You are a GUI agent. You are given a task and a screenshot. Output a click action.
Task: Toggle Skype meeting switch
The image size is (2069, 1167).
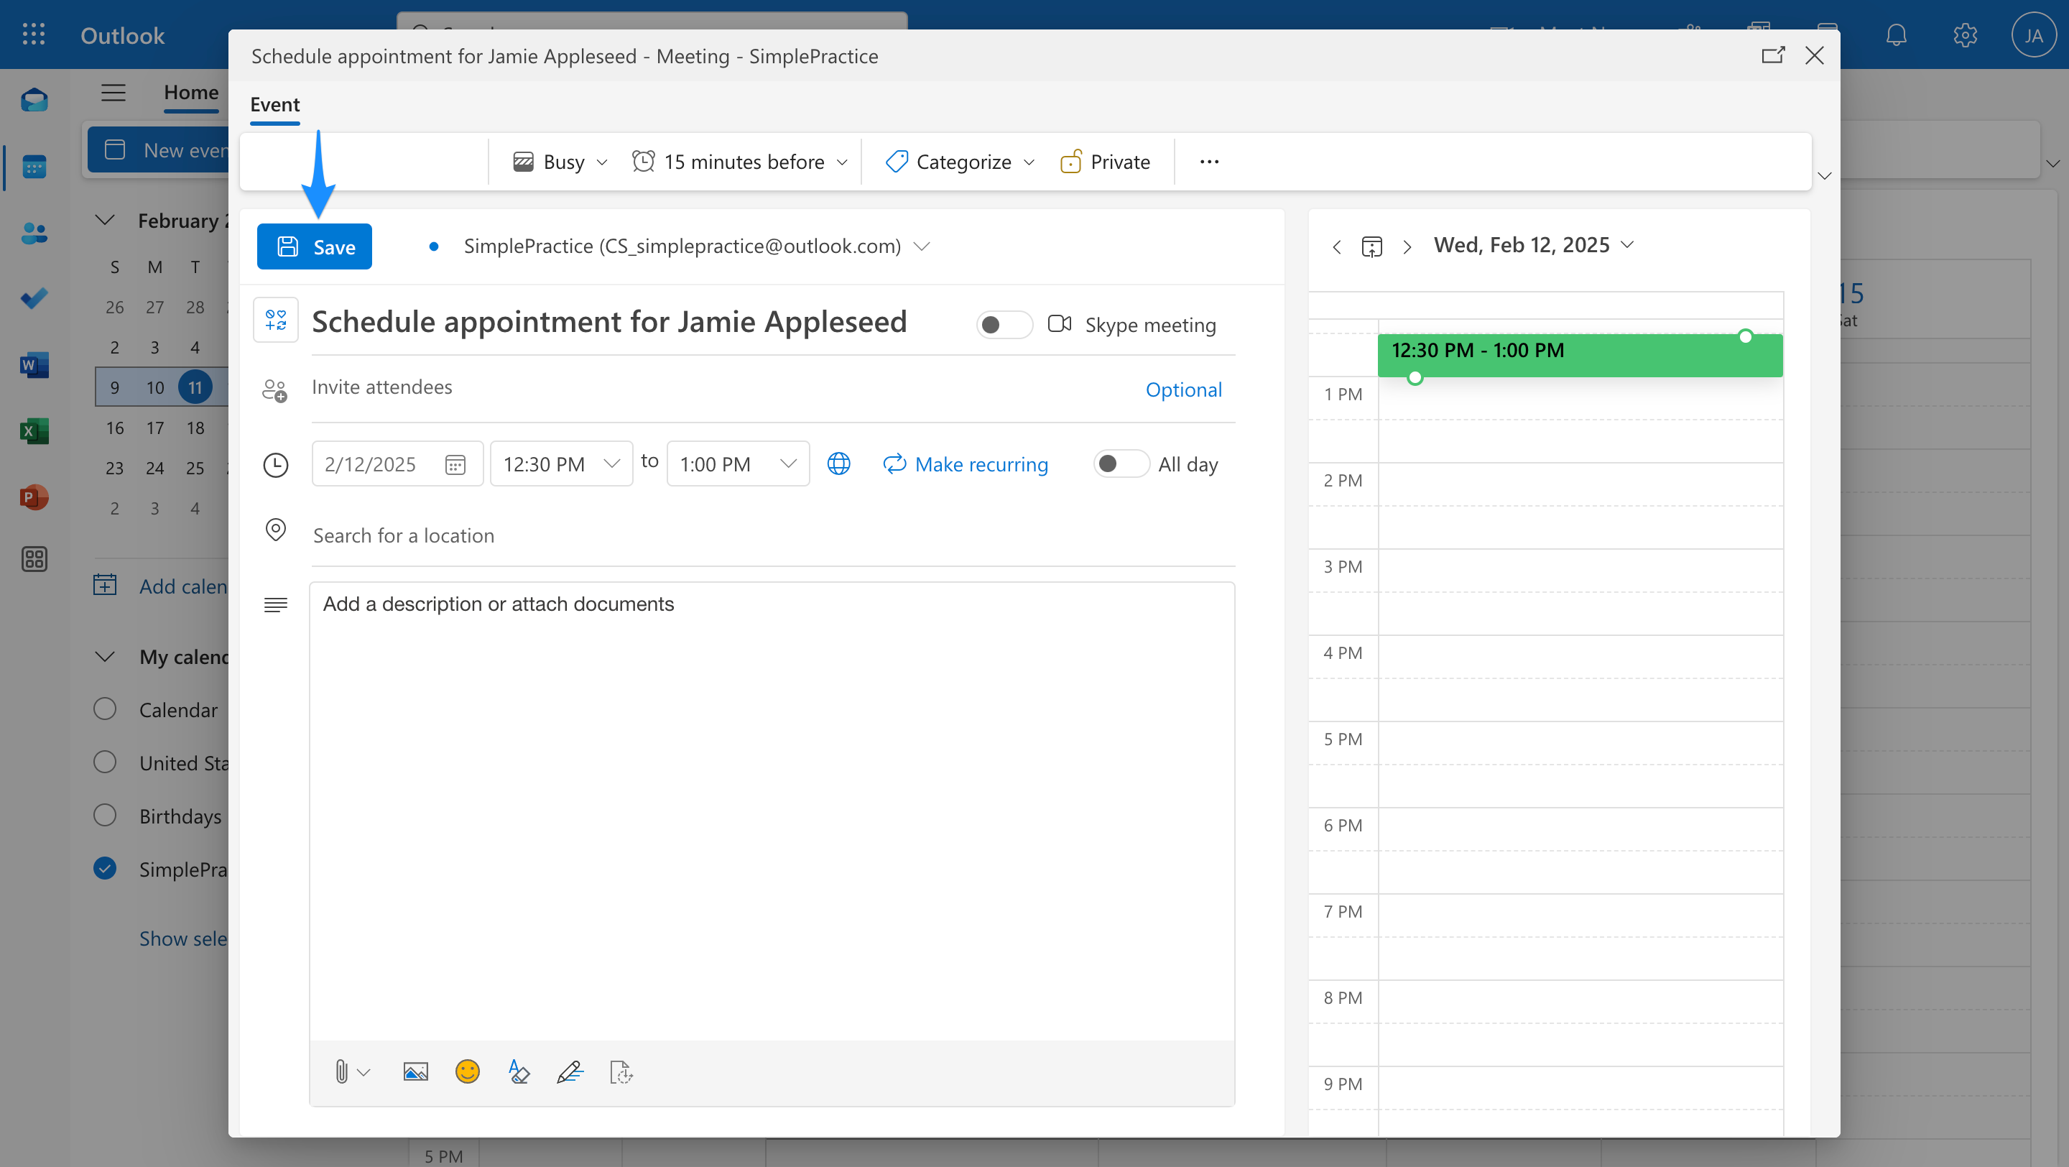pyautogui.click(x=1004, y=325)
